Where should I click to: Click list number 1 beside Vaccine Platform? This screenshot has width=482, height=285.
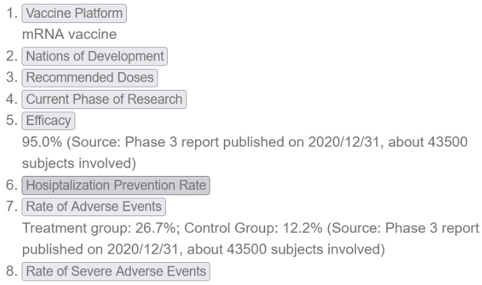coord(11,13)
